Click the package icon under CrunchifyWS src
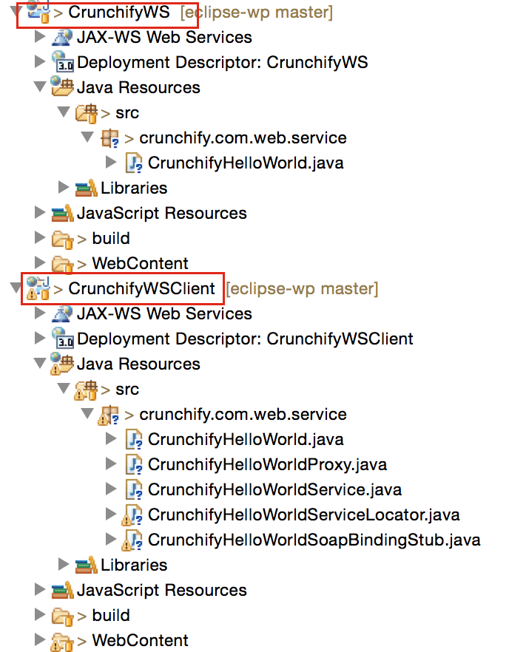 (x=109, y=137)
